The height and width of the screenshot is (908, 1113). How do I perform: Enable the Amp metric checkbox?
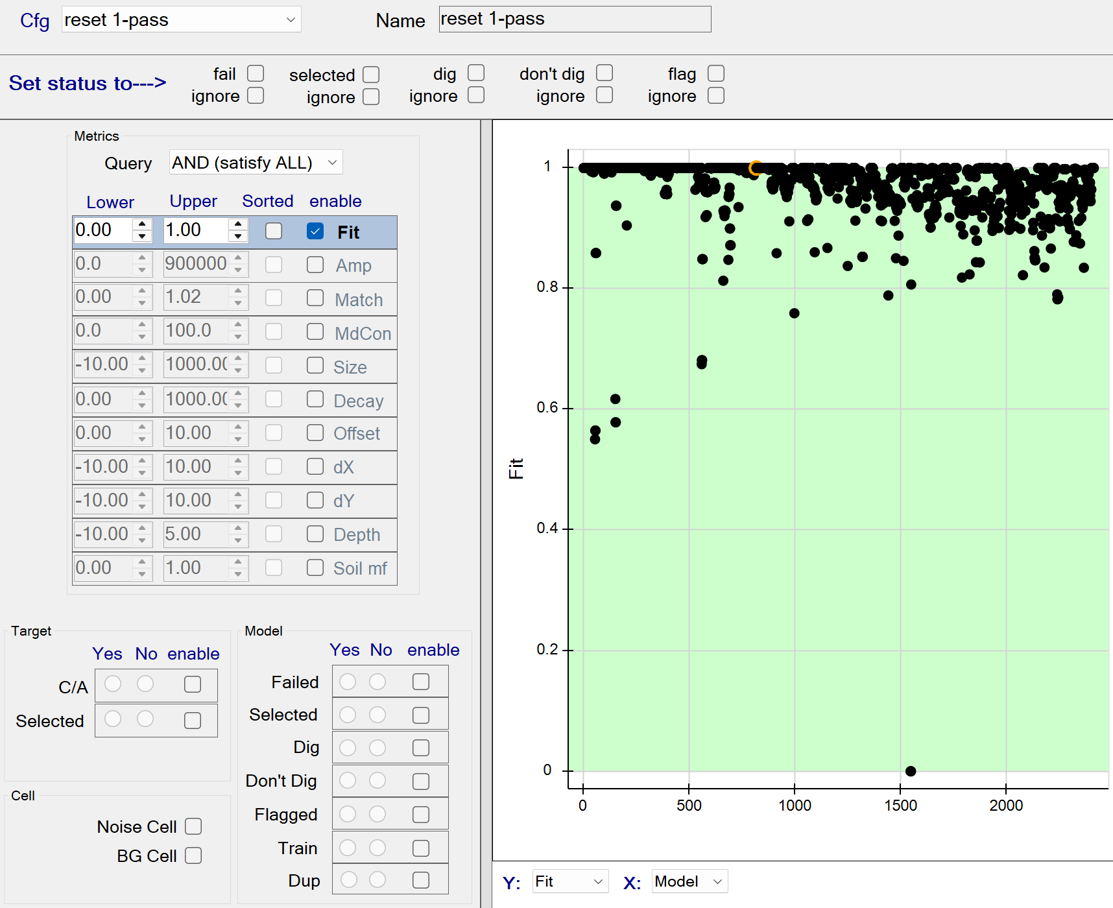pyautogui.click(x=315, y=265)
